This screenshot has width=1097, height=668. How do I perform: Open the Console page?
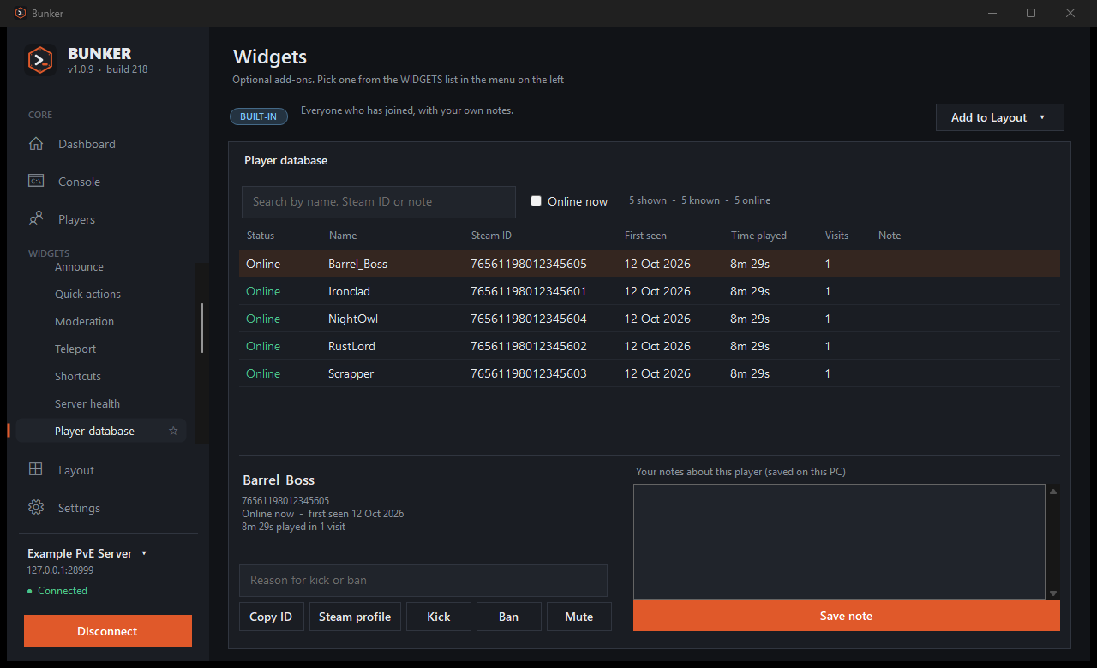pos(79,182)
